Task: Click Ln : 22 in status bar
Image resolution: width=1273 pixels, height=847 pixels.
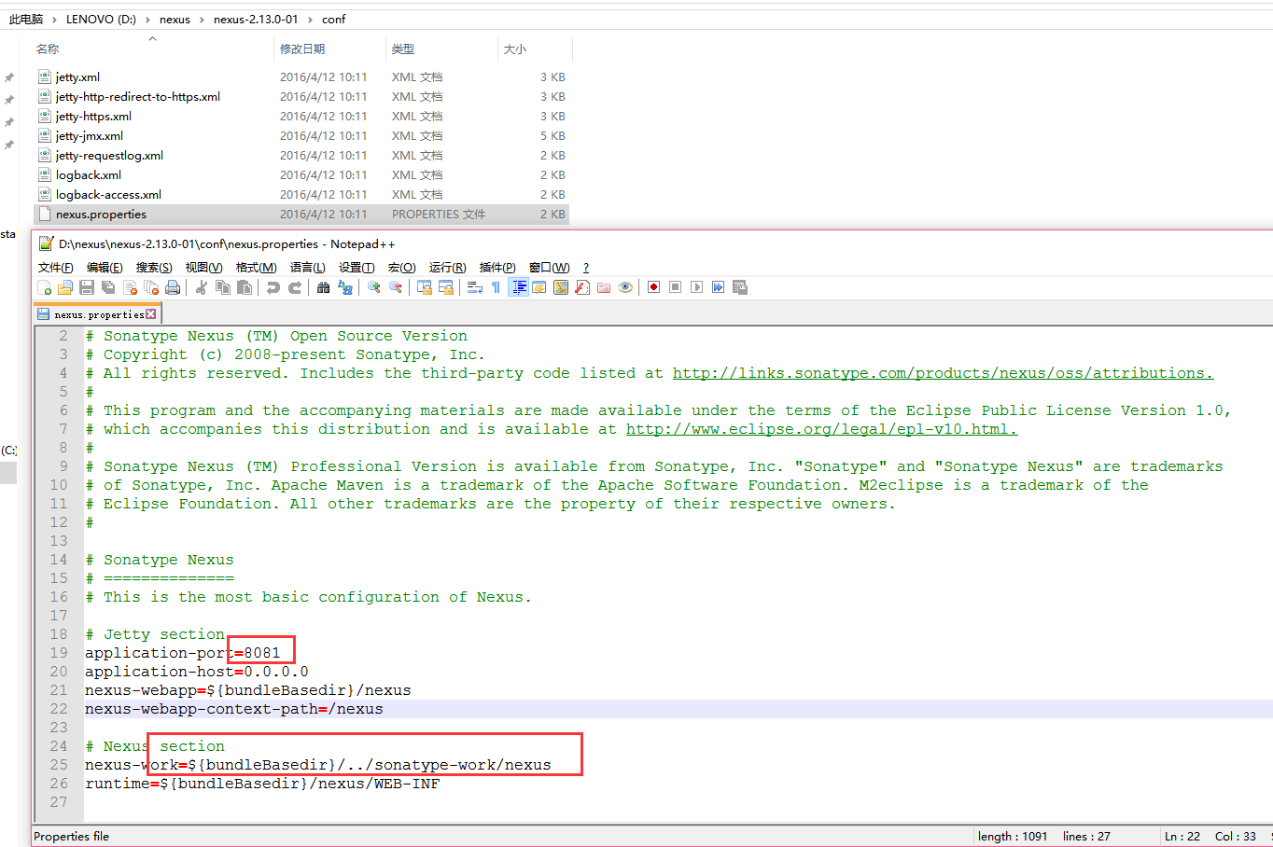Action: click(1182, 837)
